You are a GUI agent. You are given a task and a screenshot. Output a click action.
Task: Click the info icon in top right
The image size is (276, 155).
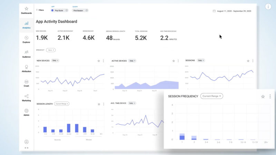pos(268,7)
